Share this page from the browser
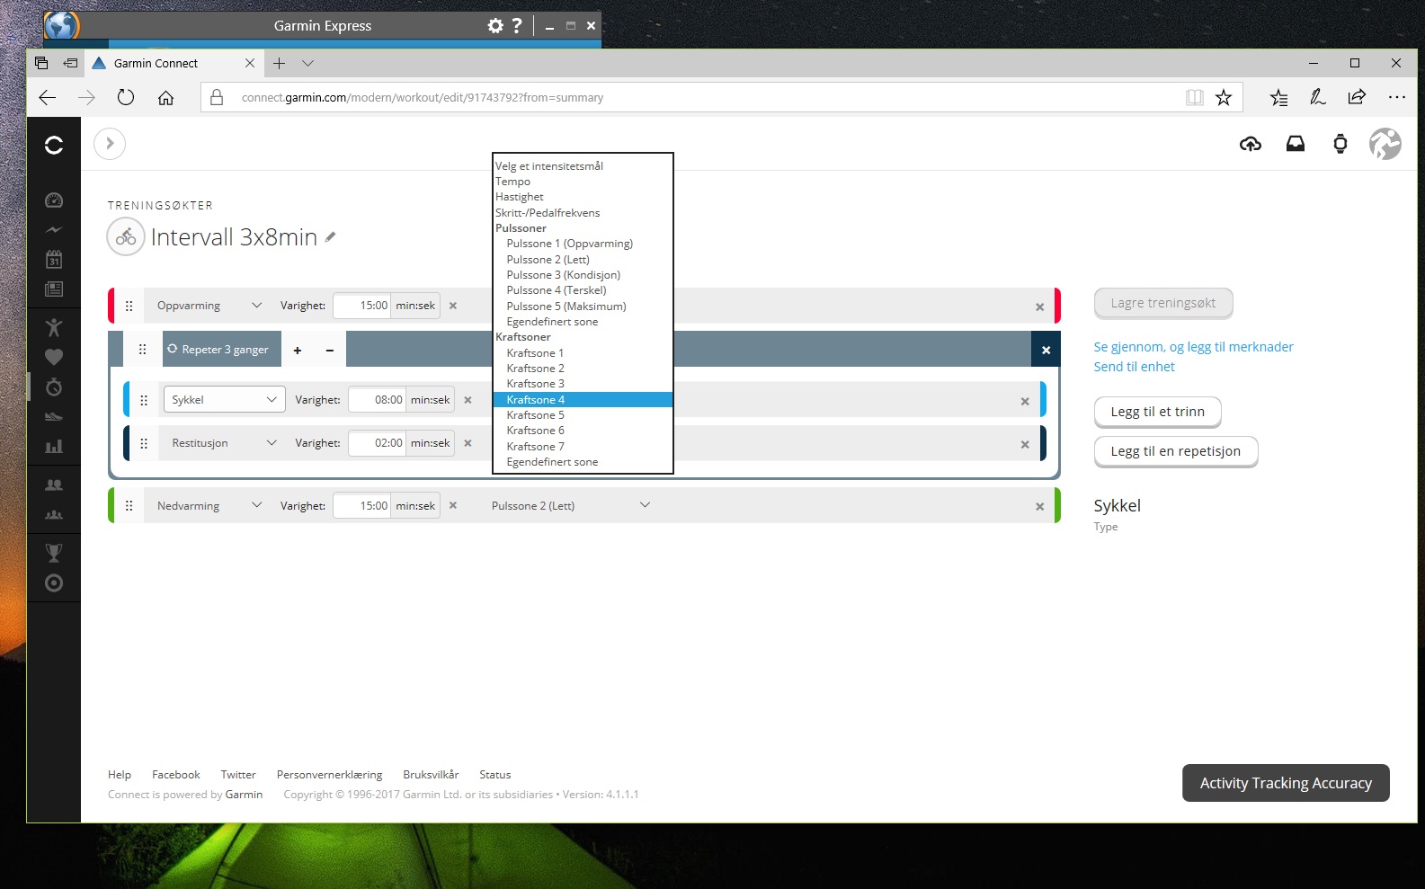1425x889 pixels. tap(1357, 98)
